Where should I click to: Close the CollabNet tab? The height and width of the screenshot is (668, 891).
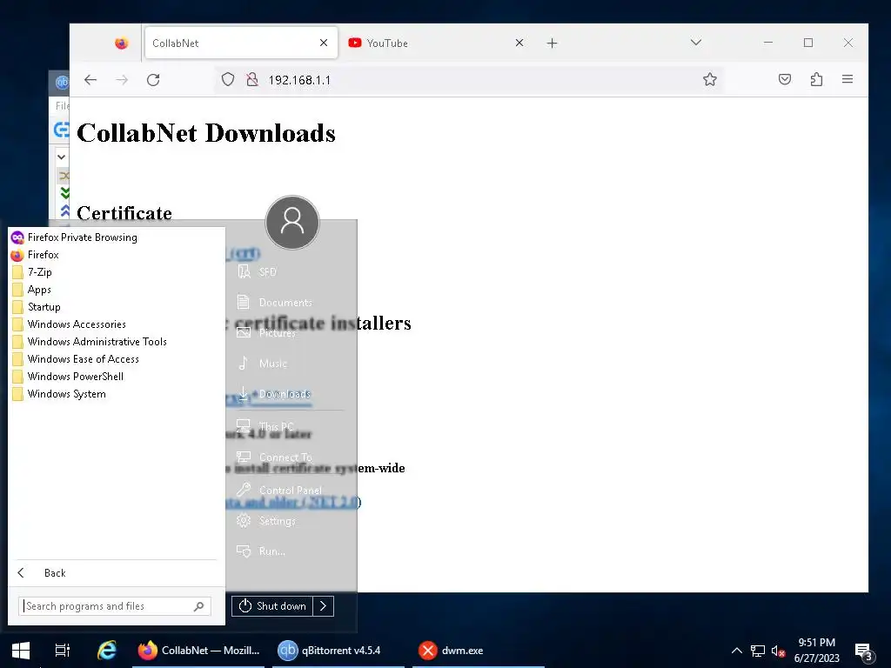[x=324, y=43]
